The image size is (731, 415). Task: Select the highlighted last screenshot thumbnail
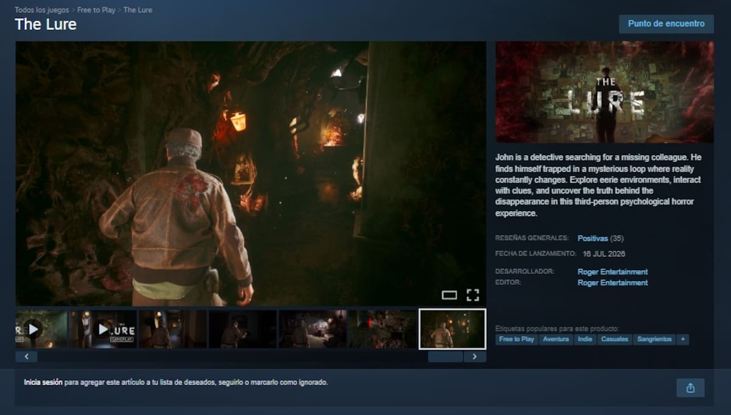pyautogui.click(x=453, y=329)
